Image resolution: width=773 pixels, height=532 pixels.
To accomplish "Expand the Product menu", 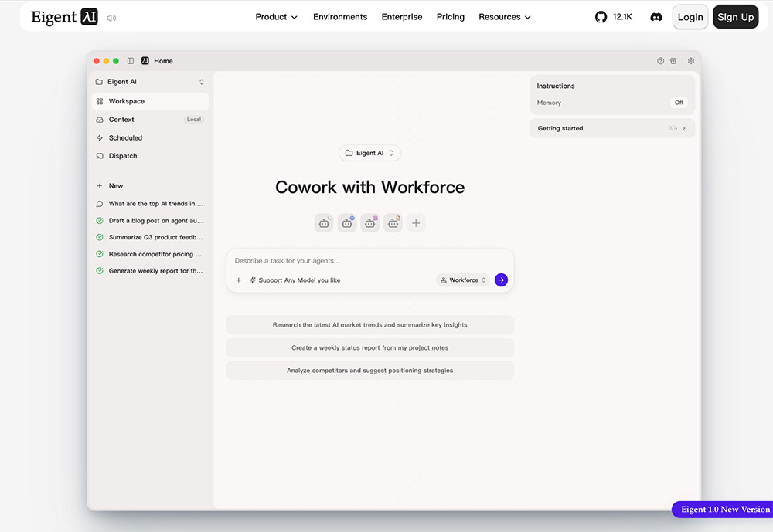I will coord(276,17).
